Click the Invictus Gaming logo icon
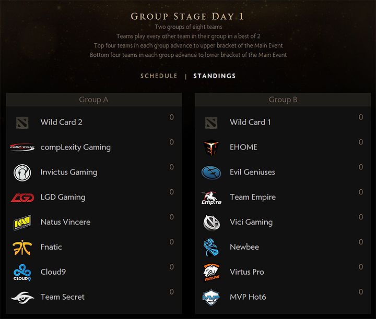Screen dimensions: 376x319 (22, 173)
